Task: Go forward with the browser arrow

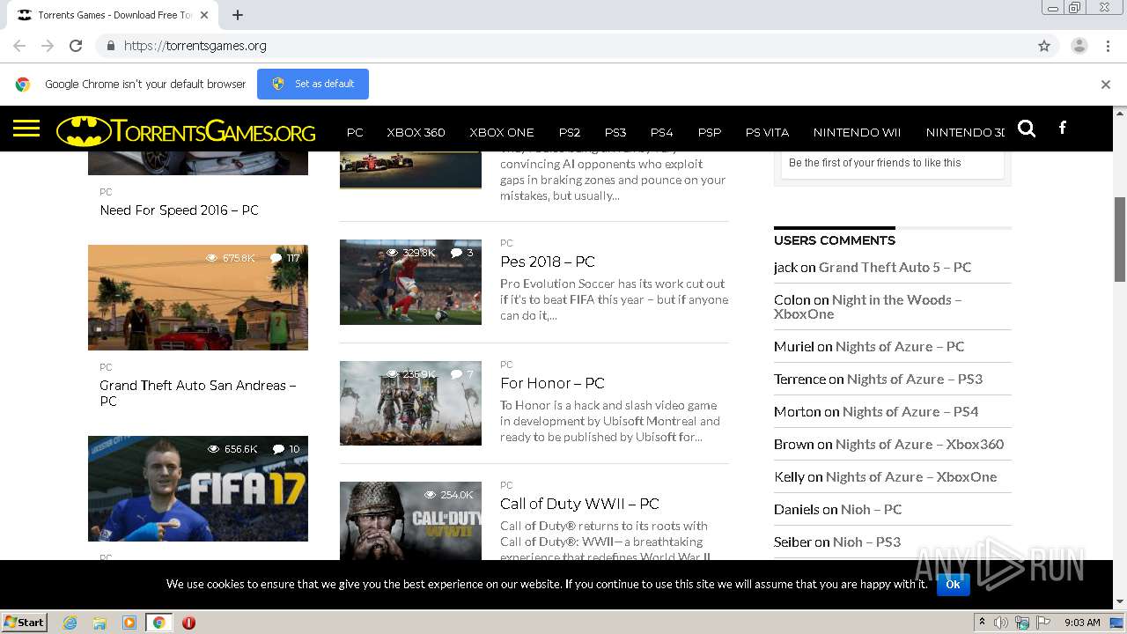Action: (x=48, y=46)
